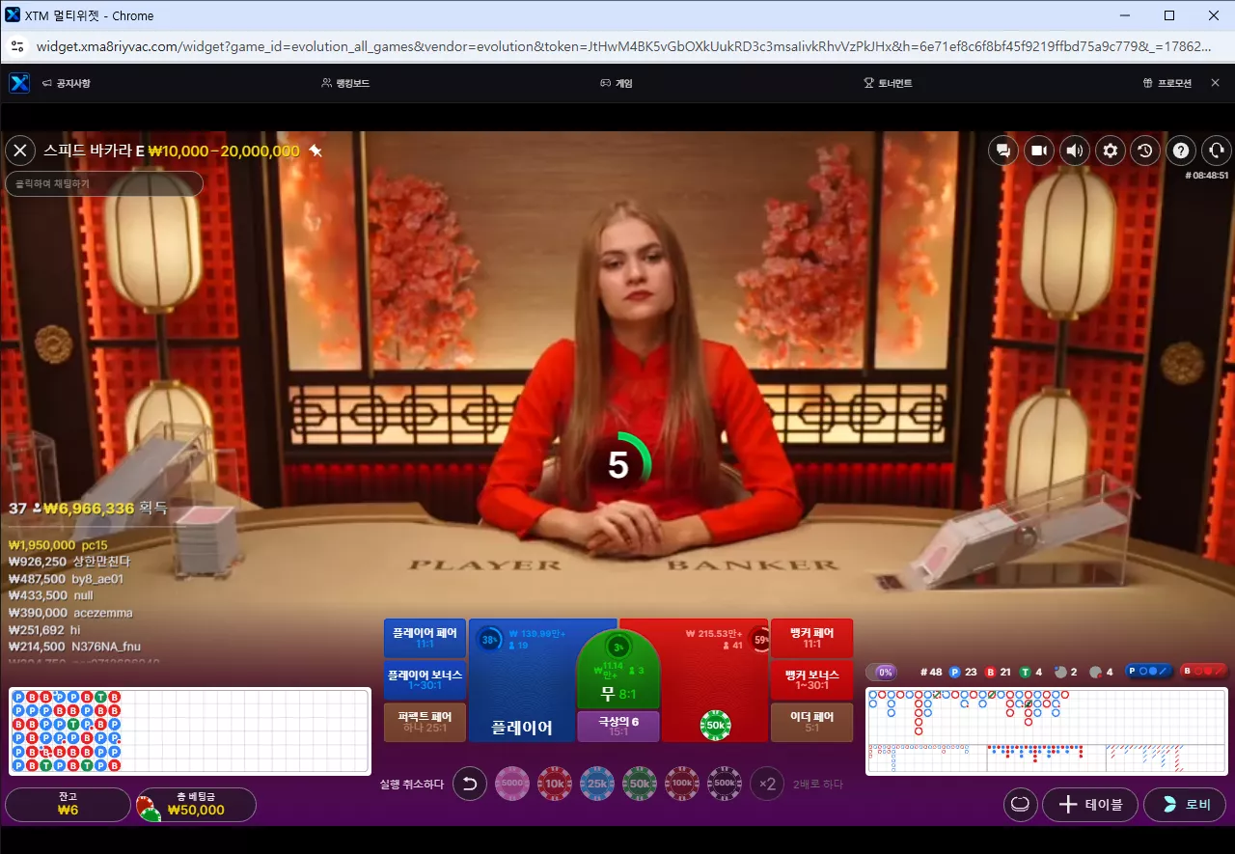1235x854 pixels.
Task: Open the big road scoreboard on the right
Action: 1047,730
